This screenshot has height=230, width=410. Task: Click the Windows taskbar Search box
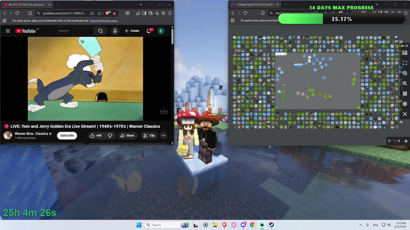pos(168,225)
